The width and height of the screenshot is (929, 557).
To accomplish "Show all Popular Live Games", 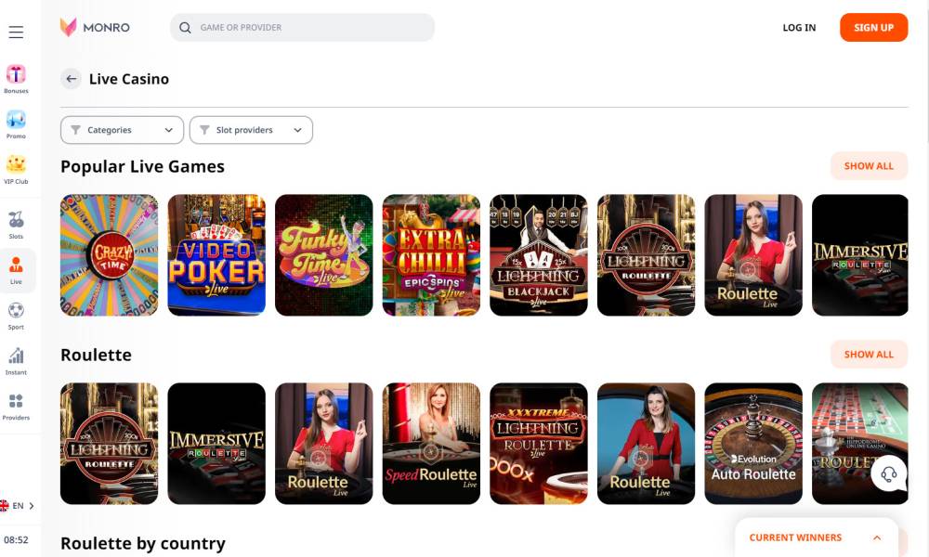I will (x=869, y=166).
